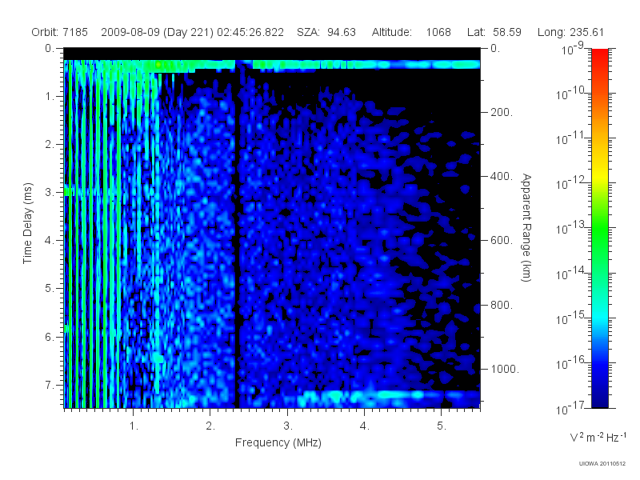Click the 3. tick label on time delay axis
The image size is (640, 480).
click(x=49, y=192)
